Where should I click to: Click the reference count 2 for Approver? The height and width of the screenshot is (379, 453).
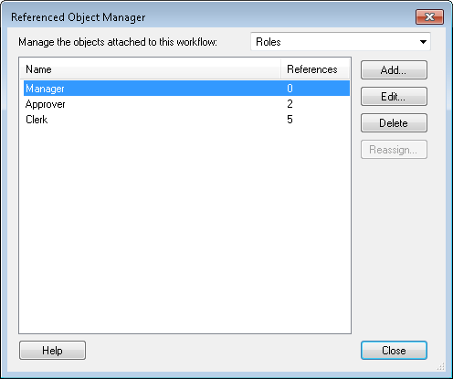tap(290, 104)
